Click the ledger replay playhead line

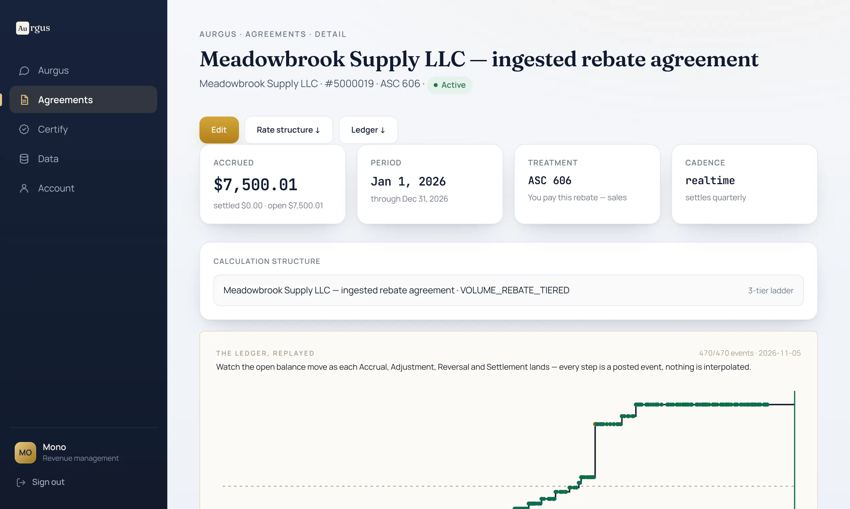click(794, 449)
